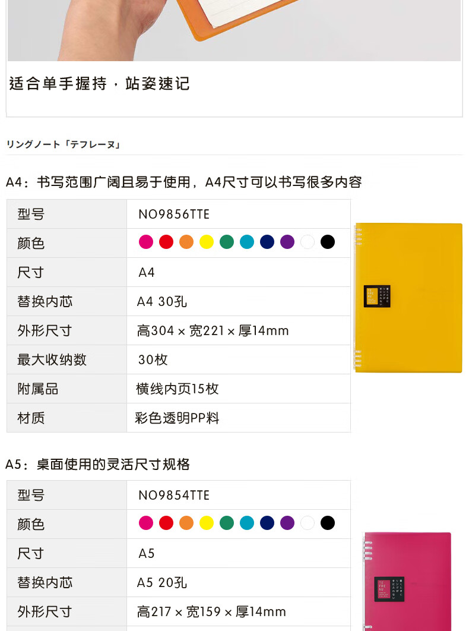Click the hand holding orange notebook photo
The image size is (469, 631).
234,30
